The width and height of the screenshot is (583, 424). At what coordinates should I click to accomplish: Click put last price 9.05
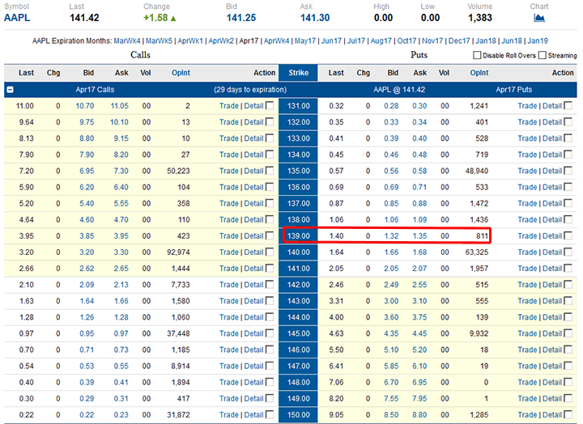[336, 415]
